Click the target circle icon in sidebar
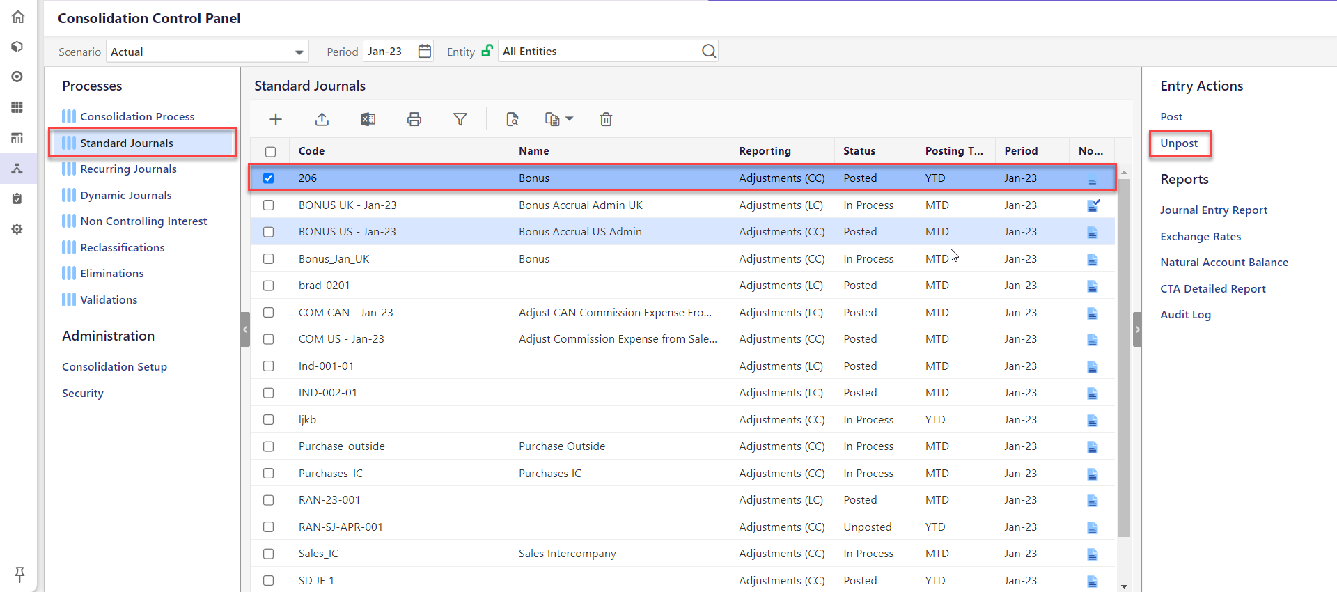Screen dimensions: 1337x592 click(18, 77)
